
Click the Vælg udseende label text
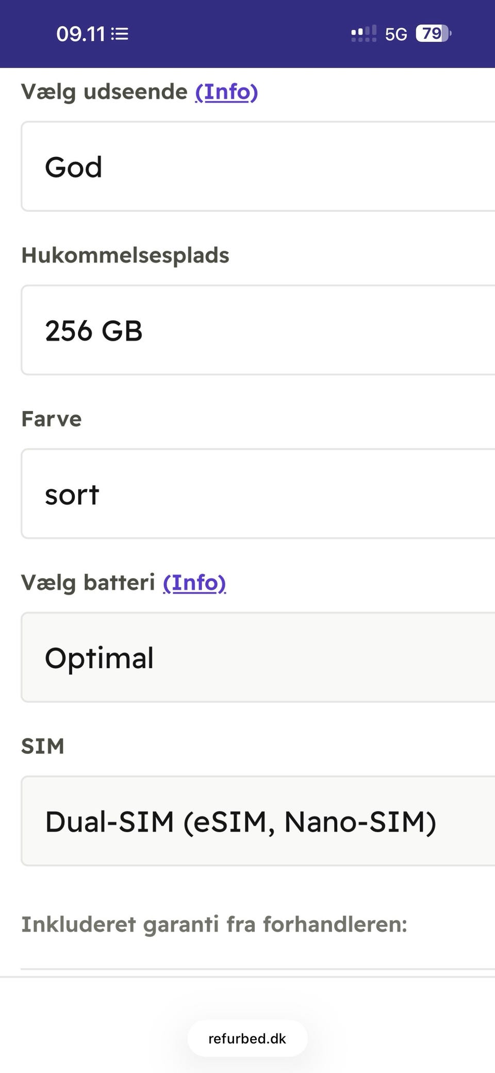click(x=105, y=92)
